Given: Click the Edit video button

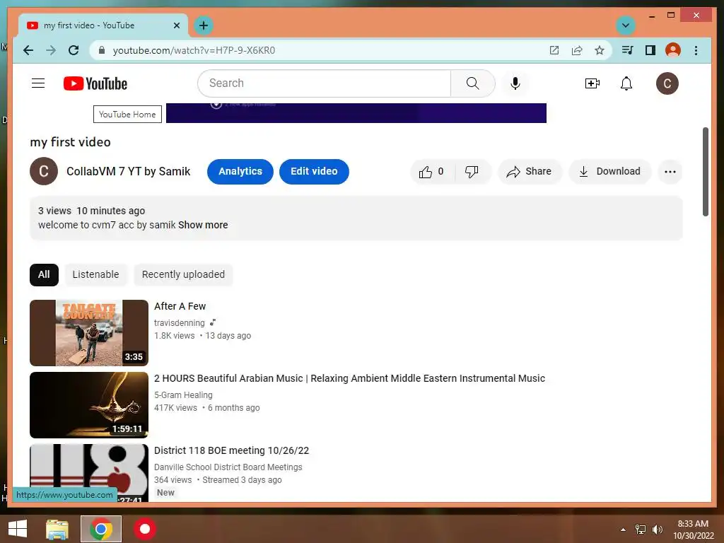Looking at the screenshot, I should tap(314, 171).
